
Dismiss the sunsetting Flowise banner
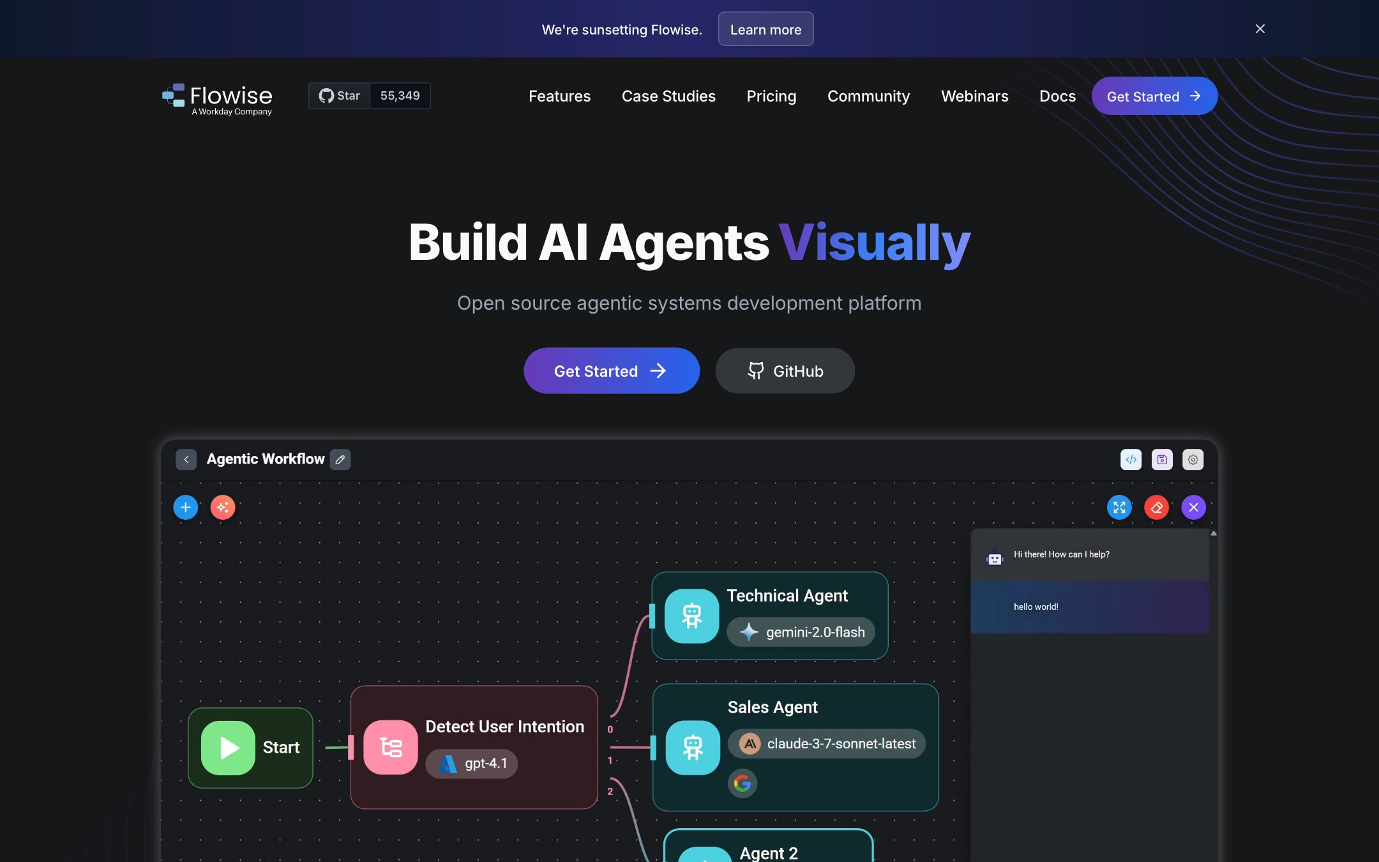click(1260, 29)
